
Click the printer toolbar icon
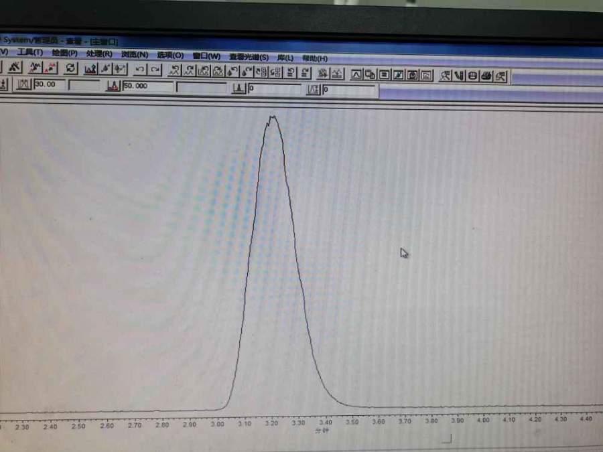[x=486, y=76]
